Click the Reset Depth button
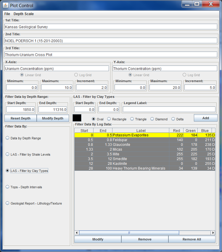 [x=20, y=118]
